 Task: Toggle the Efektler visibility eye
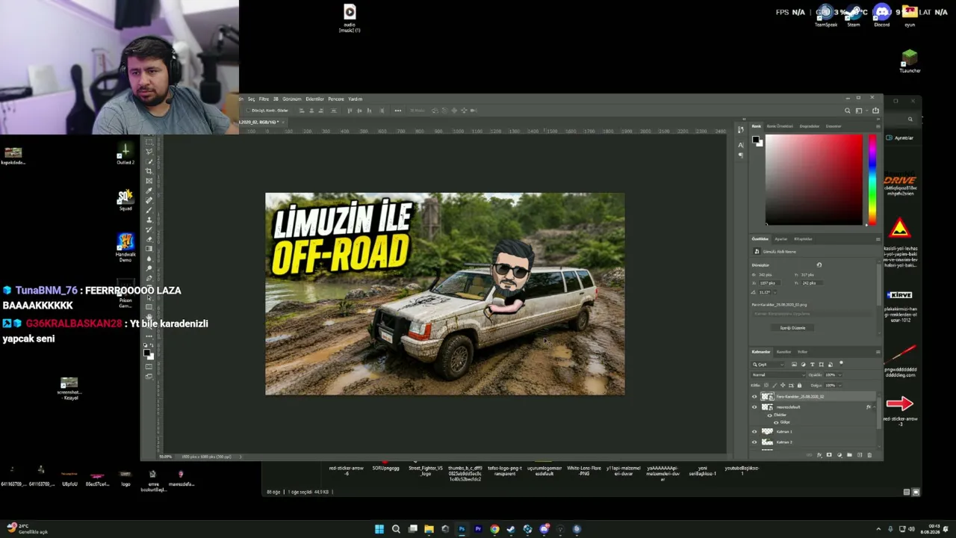[x=770, y=415]
